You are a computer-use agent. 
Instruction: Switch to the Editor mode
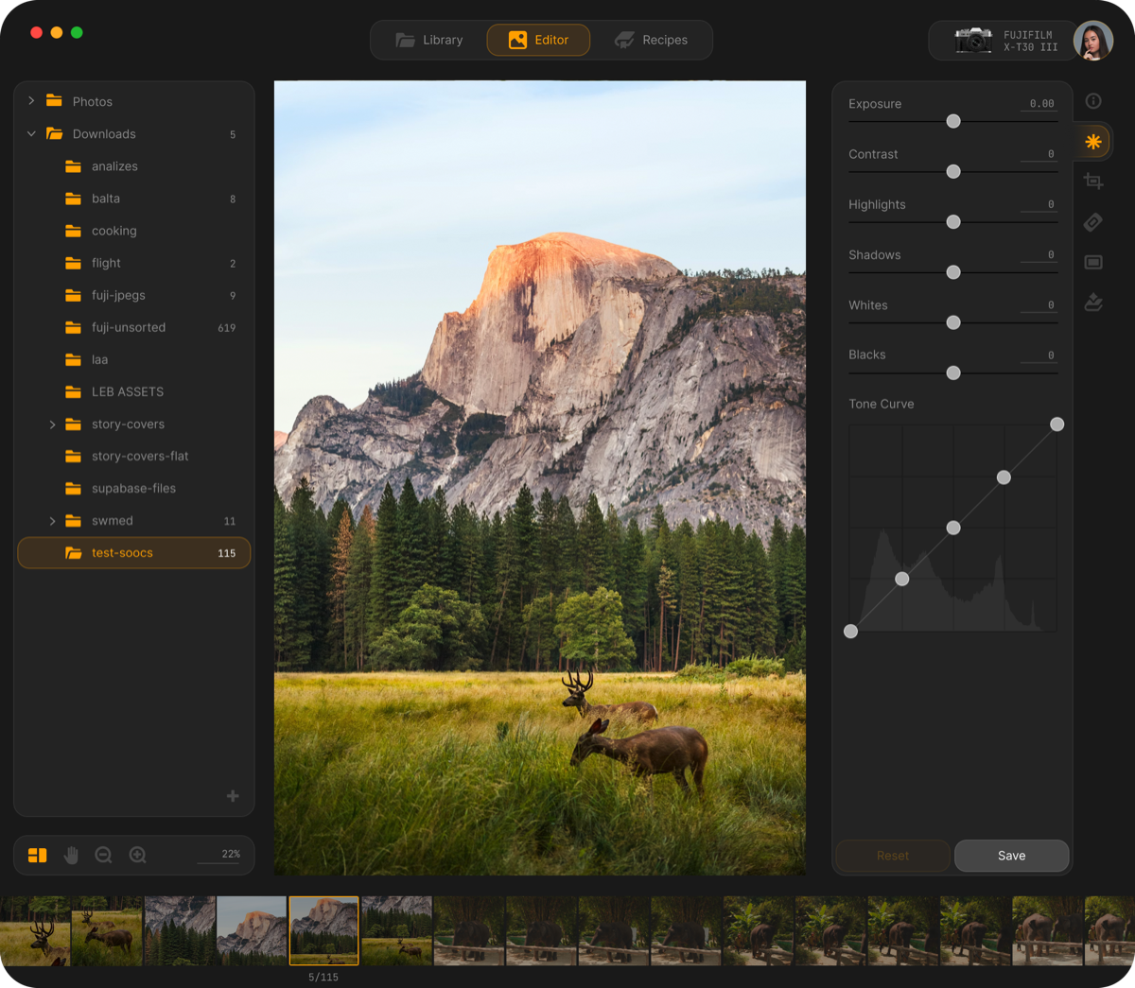[538, 40]
